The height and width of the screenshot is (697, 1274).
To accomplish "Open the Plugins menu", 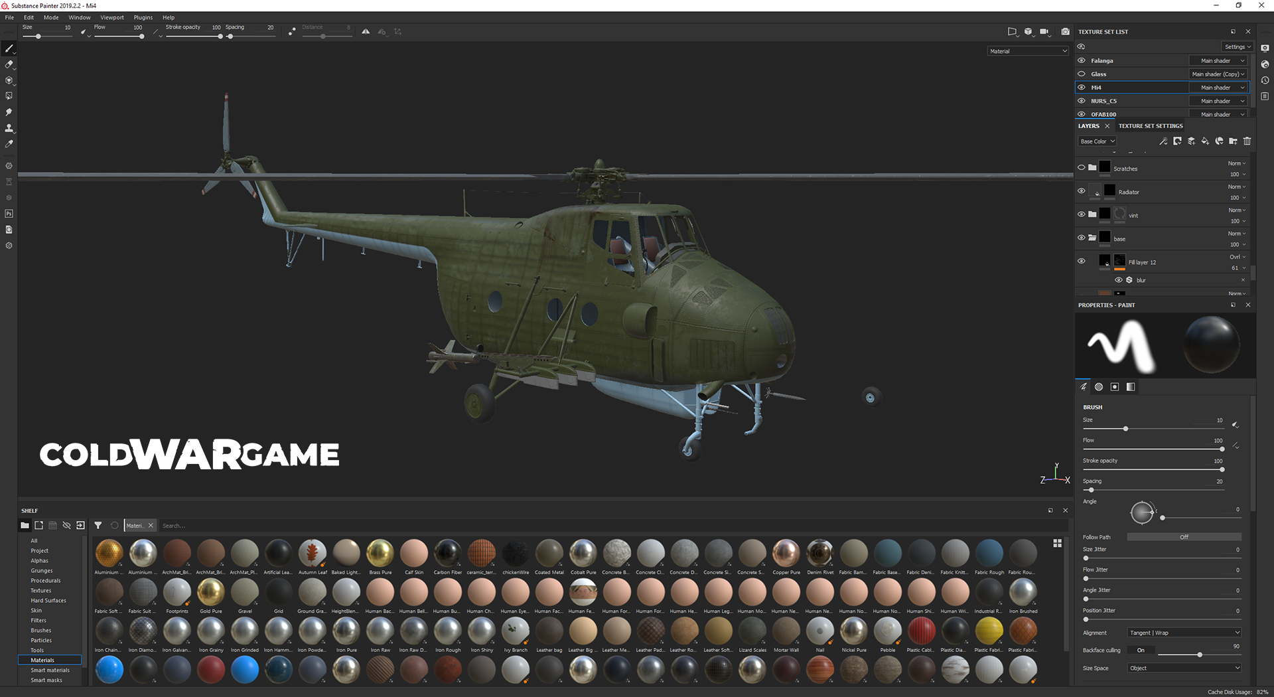I will (143, 17).
